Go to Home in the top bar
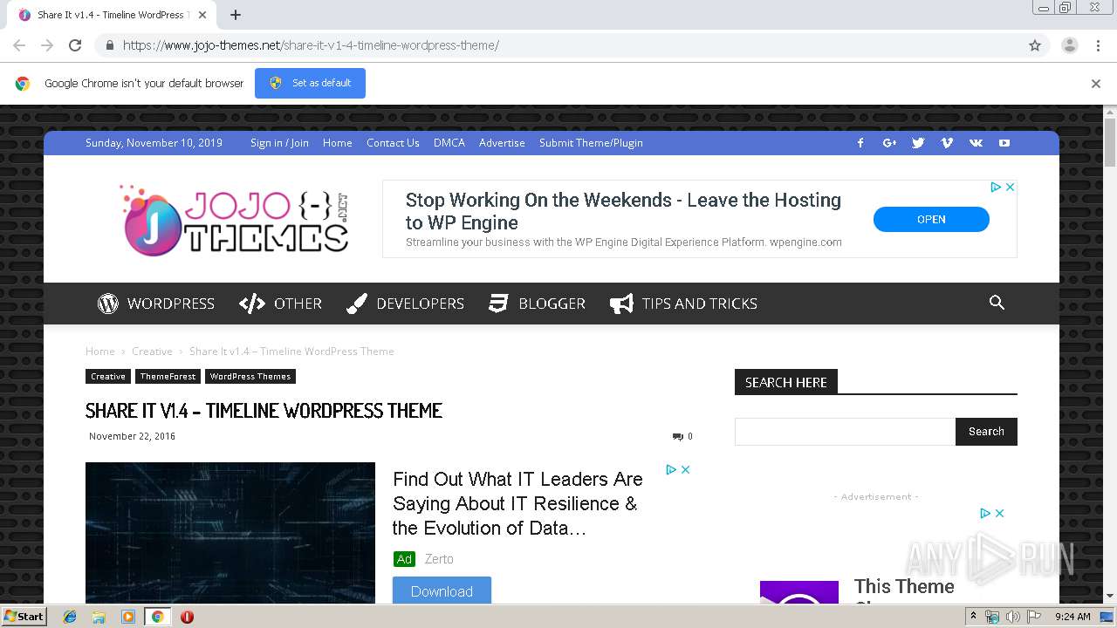Screen dimensions: 1117x628 tap(338, 143)
